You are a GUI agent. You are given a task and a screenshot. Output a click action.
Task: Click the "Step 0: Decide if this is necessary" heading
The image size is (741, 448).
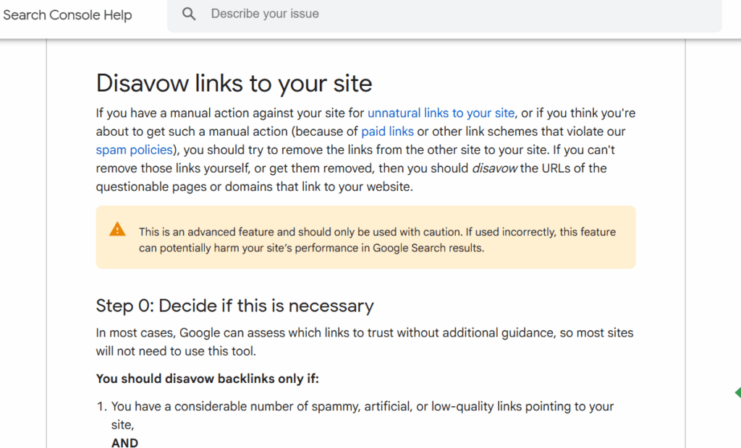coord(235,306)
